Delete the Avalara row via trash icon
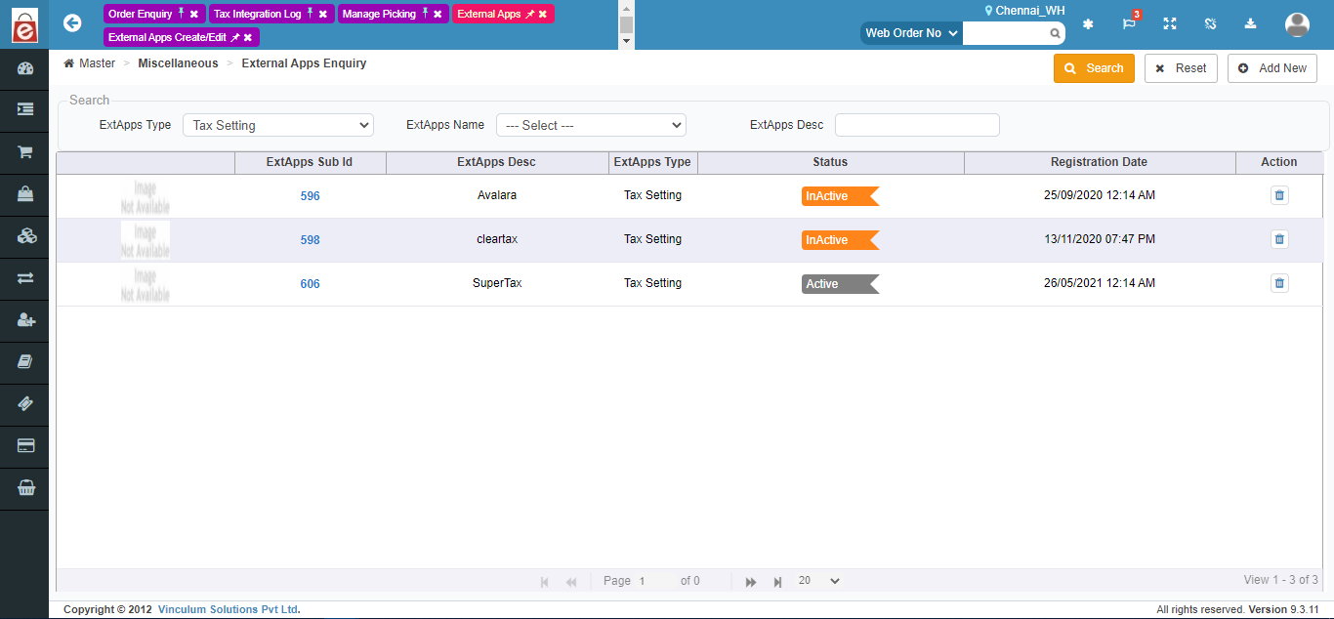The height and width of the screenshot is (619, 1334). pyautogui.click(x=1279, y=195)
